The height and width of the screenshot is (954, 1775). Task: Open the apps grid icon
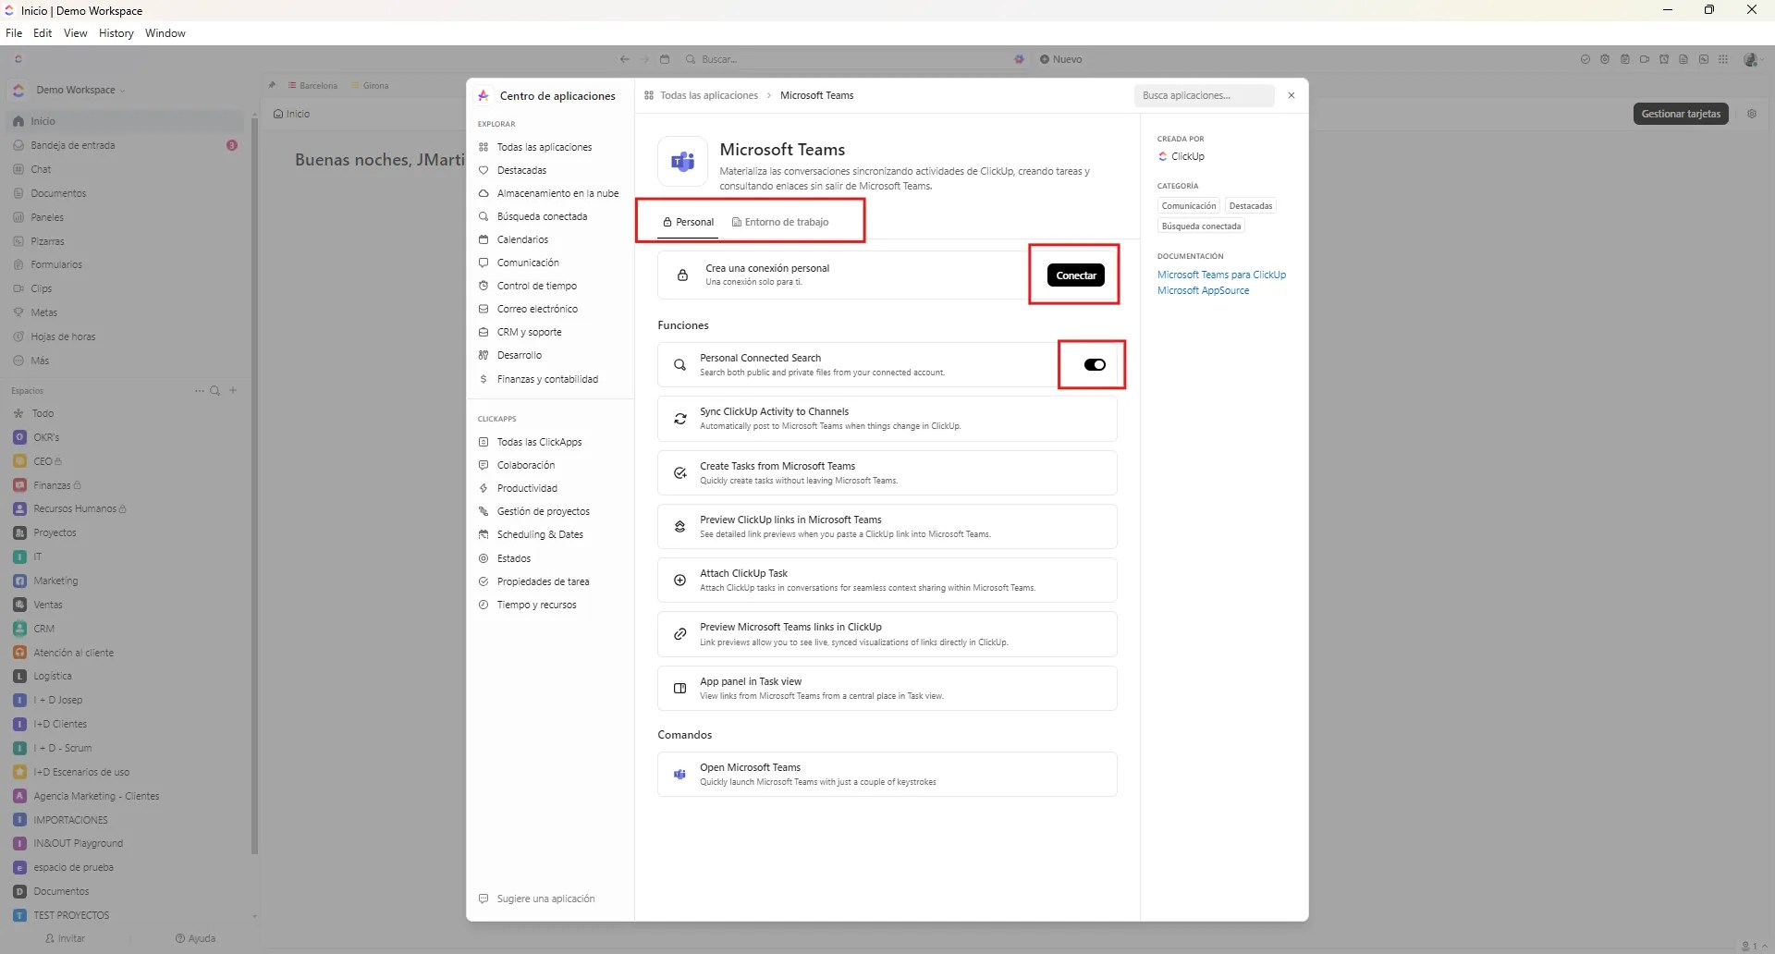1723,59
